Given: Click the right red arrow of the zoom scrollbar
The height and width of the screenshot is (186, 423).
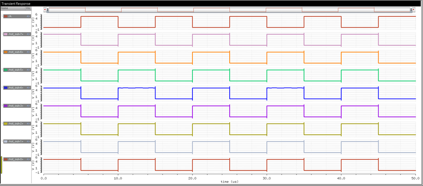Looking at the screenshot, I should tap(413, 10).
